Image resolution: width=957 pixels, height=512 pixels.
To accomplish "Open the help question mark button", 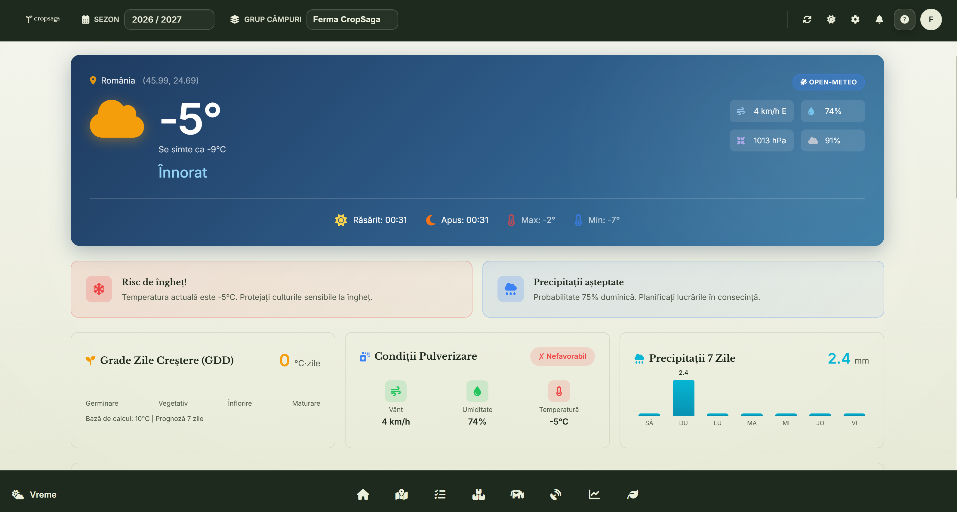I will coord(904,19).
